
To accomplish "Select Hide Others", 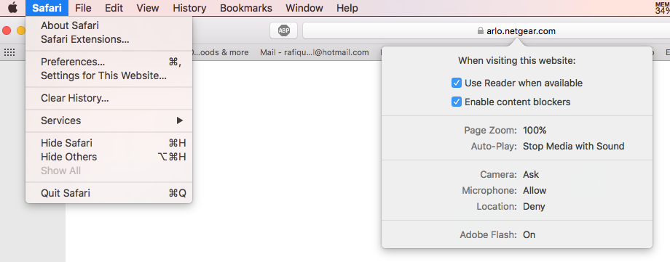I will pyautogui.click(x=109, y=157).
